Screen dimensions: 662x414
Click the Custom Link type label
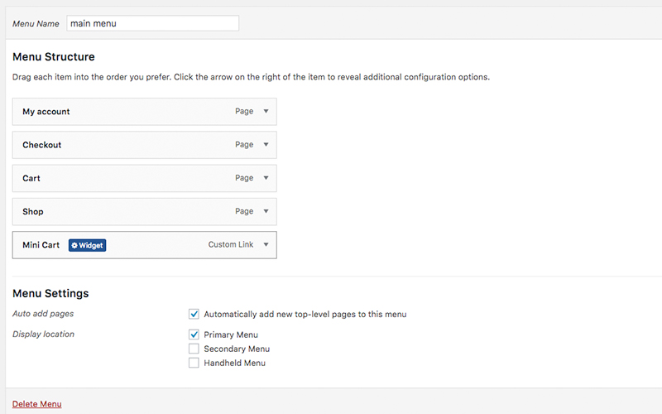click(231, 244)
